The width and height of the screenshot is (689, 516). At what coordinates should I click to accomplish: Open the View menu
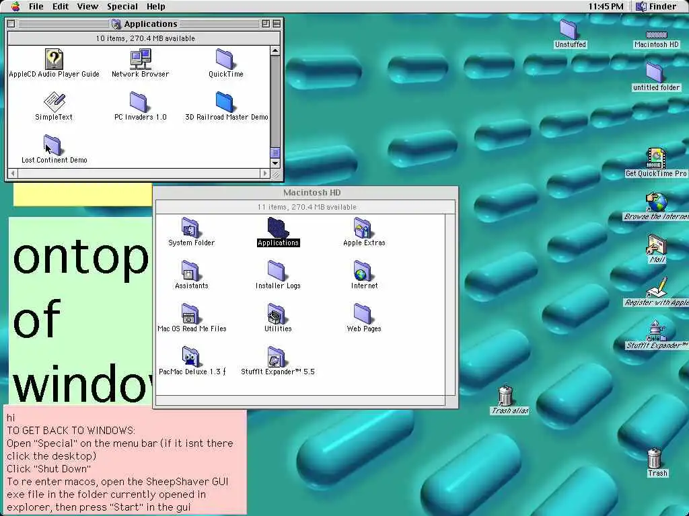click(x=88, y=7)
